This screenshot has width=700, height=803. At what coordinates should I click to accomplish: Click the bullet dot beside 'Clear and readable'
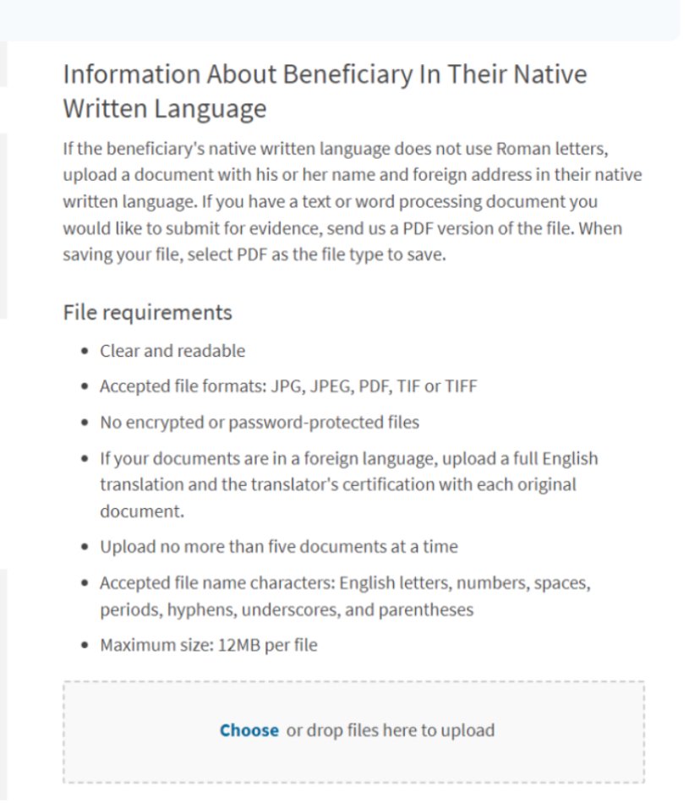[84, 351]
